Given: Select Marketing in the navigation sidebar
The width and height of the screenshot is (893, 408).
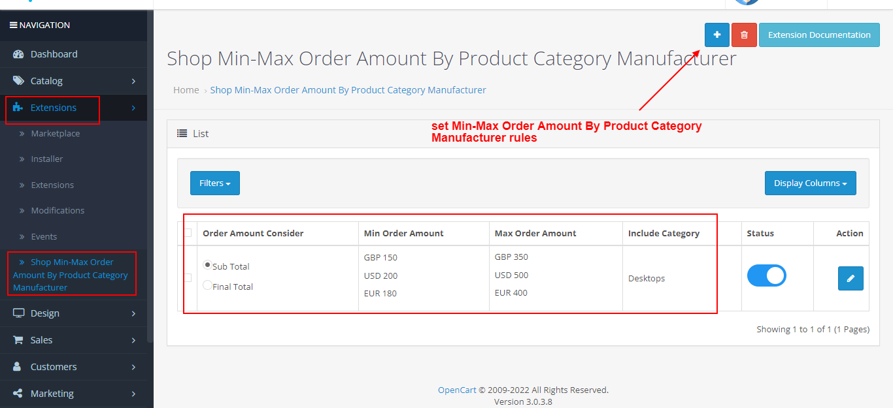Looking at the screenshot, I should coord(52,393).
